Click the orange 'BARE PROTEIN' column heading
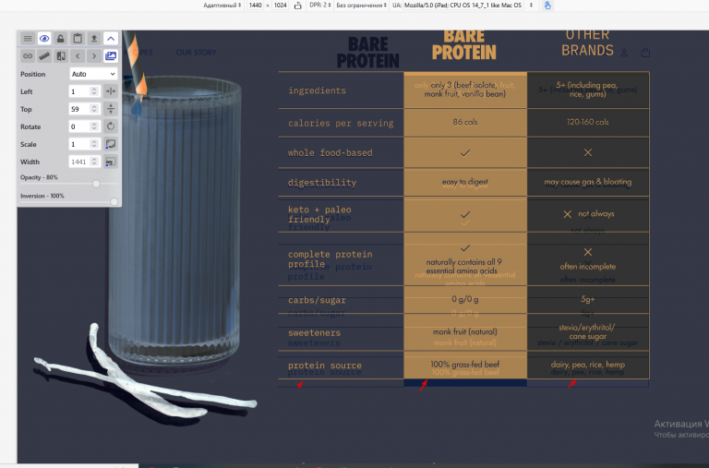This screenshot has width=709, height=468. point(464,45)
